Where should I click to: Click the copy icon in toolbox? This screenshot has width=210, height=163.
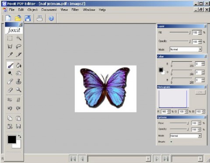pos(10,118)
